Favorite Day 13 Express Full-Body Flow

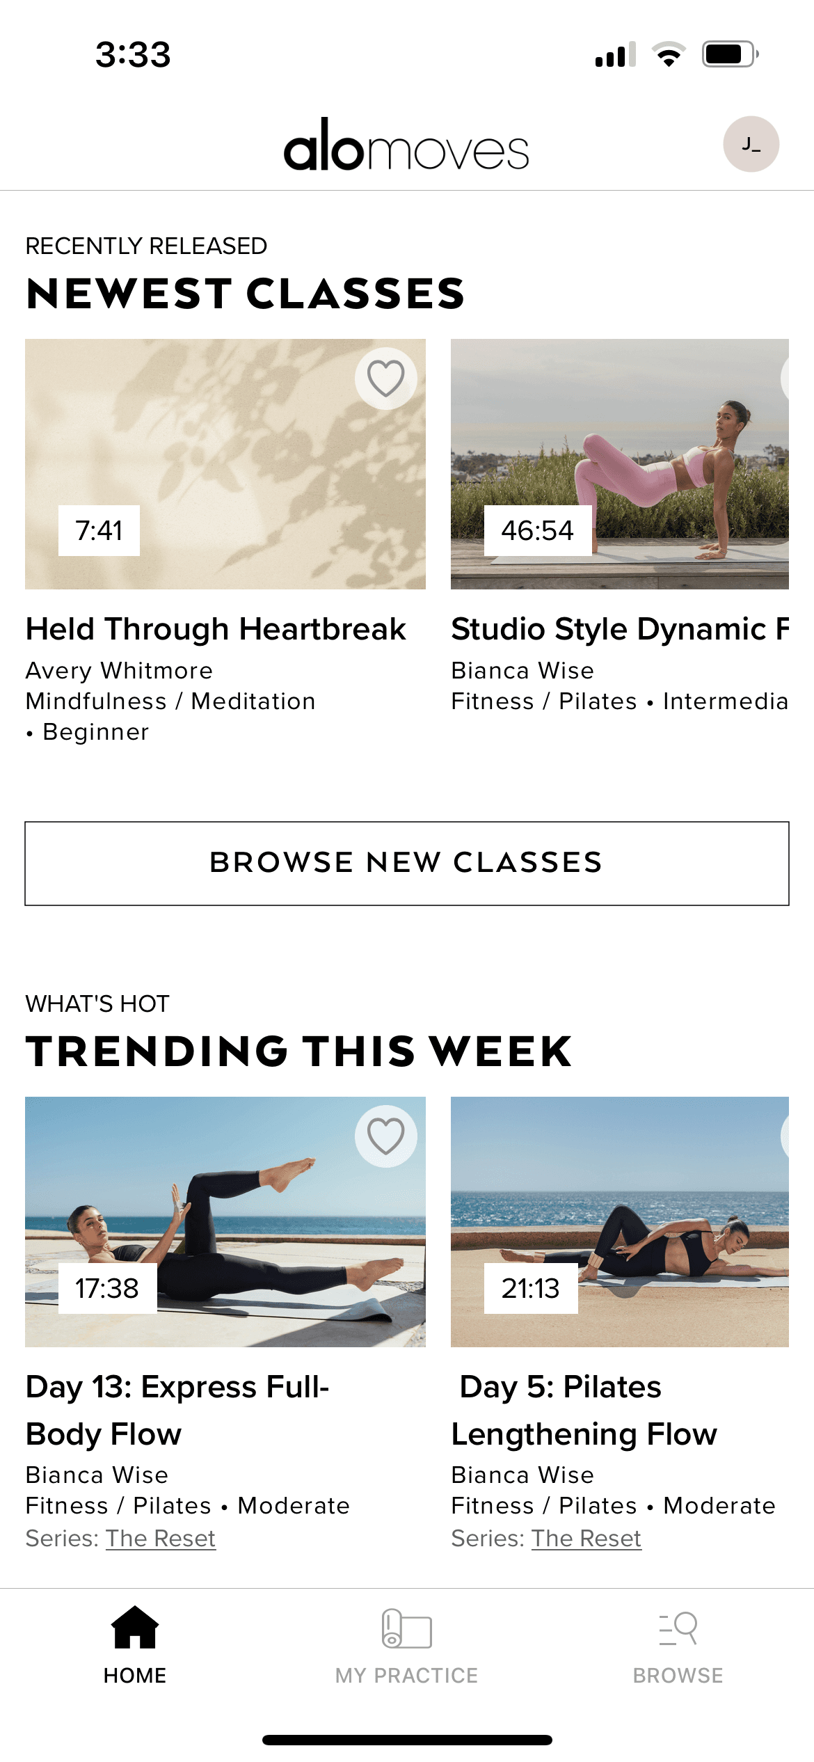point(385,1136)
